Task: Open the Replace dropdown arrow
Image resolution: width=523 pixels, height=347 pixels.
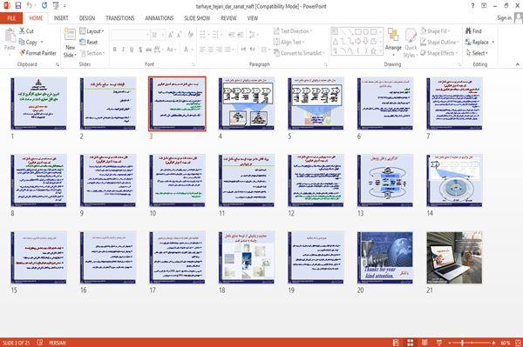Action: tap(493, 43)
